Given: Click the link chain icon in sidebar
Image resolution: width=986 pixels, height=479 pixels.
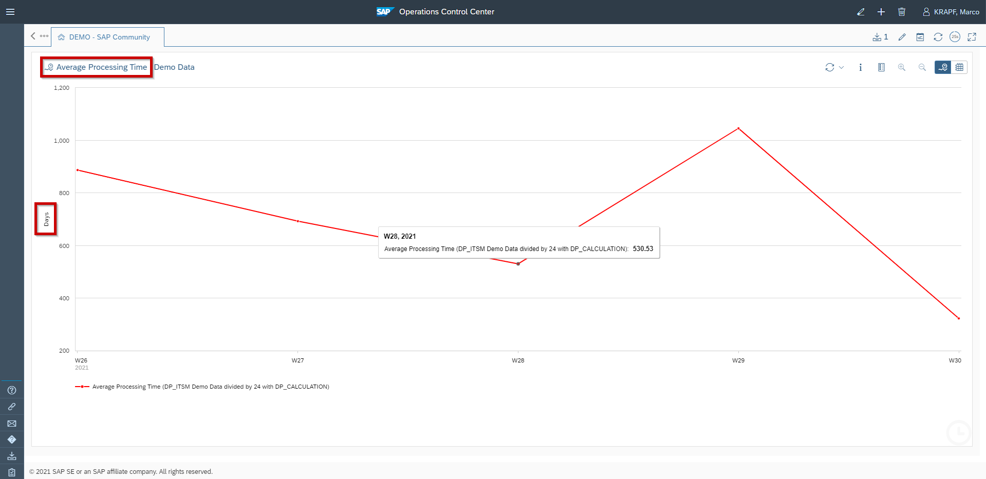Looking at the screenshot, I should pos(12,407).
